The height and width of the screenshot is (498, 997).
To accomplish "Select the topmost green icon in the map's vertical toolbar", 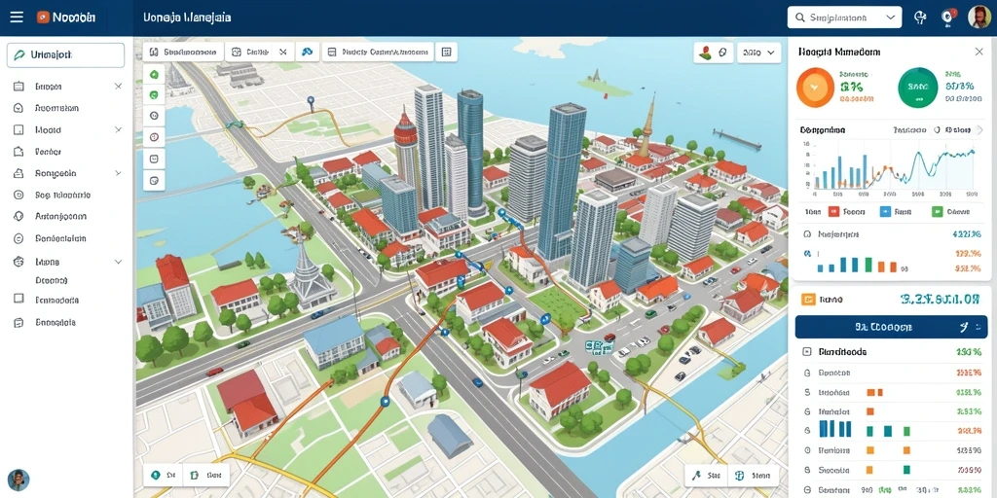I will 153,74.
